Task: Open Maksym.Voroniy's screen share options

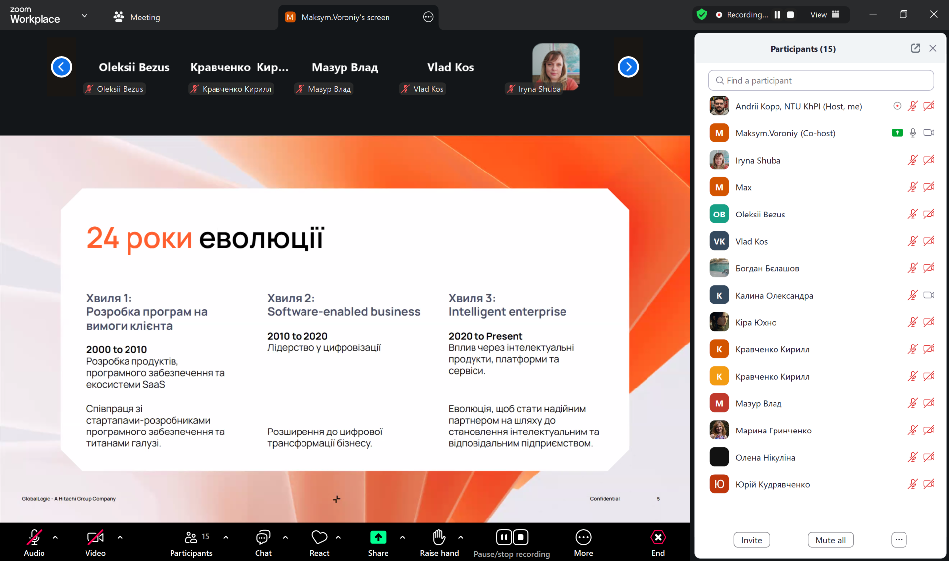Action: point(428,17)
